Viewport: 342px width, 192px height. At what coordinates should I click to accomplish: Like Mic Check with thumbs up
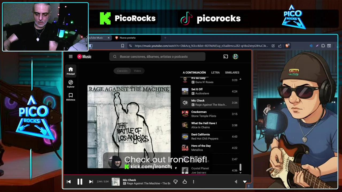click(x=185, y=182)
